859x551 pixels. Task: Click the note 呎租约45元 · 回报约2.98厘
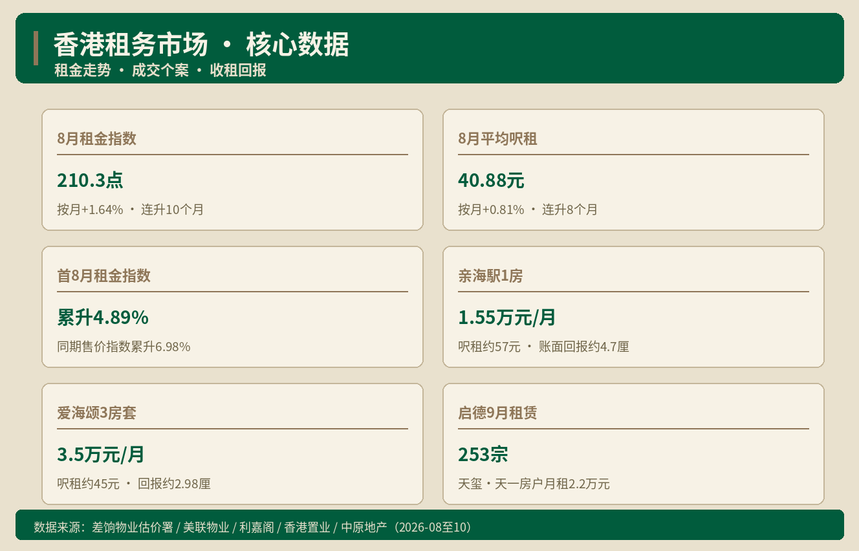(x=134, y=484)
